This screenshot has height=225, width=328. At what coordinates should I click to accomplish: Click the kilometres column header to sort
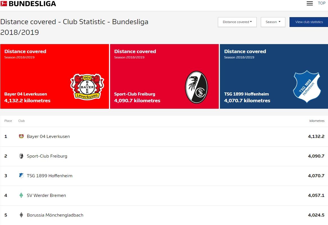317,121
